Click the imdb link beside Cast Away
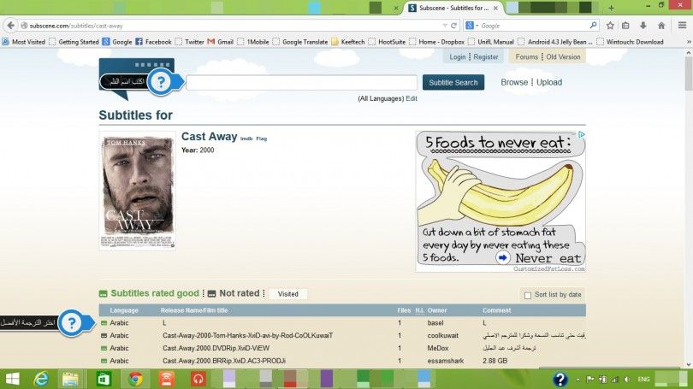Screen dimensions: 693x389 [246, 139]
